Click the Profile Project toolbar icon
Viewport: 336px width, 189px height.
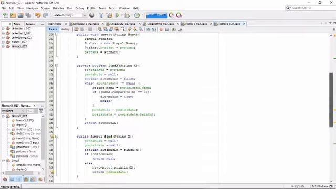click(x=137, y=15)
